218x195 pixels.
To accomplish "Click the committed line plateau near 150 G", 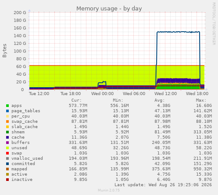I will point(179,32).
